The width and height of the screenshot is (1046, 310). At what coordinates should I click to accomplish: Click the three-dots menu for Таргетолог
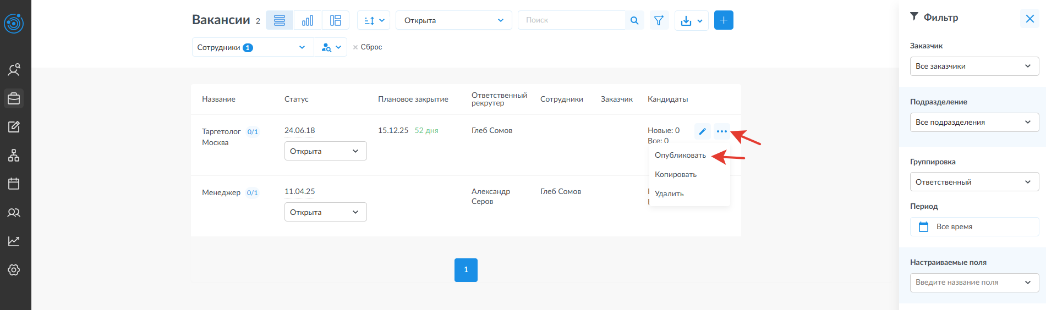tap(721, 131)
